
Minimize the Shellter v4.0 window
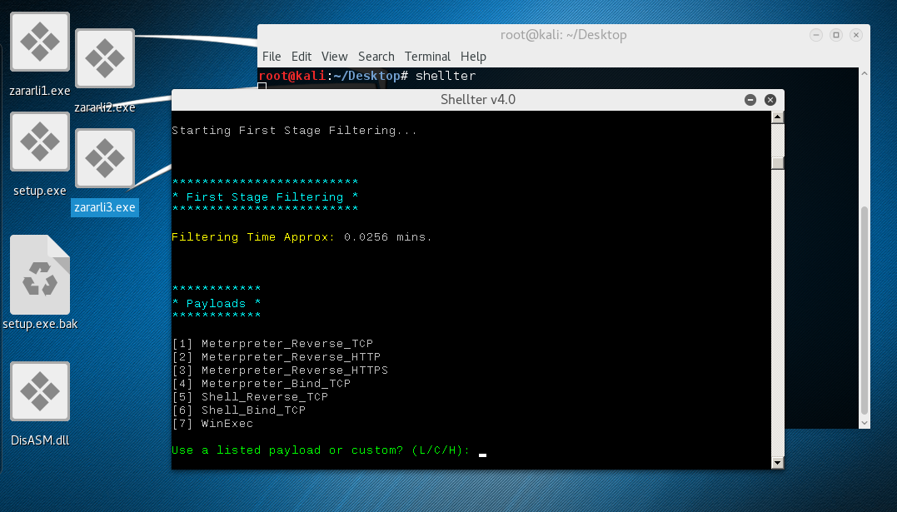(750, 100)
